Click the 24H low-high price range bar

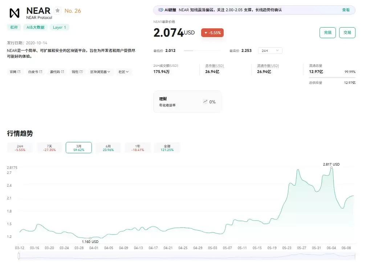(x=202, y=51)
